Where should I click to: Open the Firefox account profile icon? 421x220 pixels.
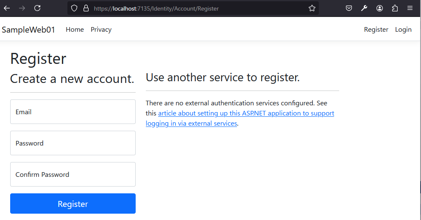coord(379,8)
